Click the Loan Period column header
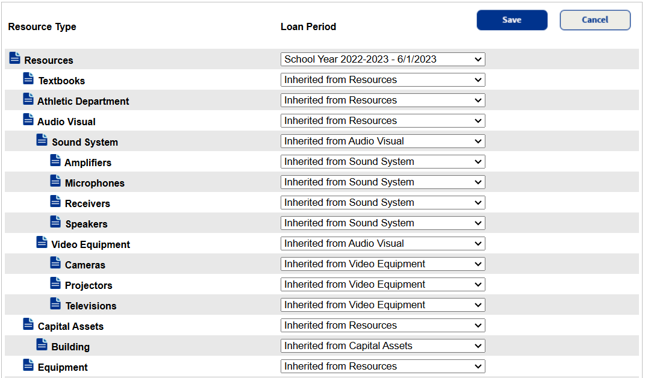645x378 pixels. pyautogui.click(x=308, y=26)
